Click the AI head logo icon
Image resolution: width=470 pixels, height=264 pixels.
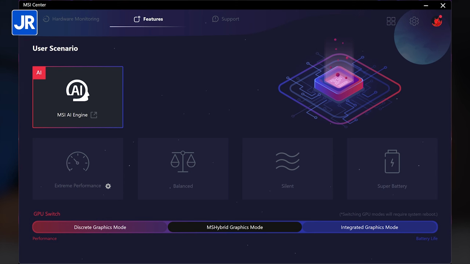pos(77,90)
